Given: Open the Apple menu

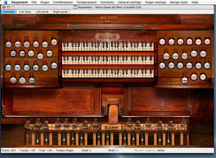Looking at the screenshot, I should pos(6,2).
